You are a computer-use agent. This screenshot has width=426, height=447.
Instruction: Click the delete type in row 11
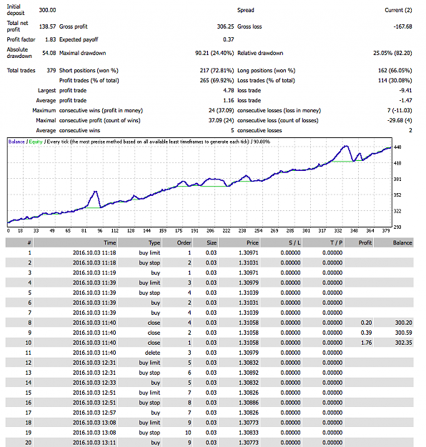click(152, 353)
